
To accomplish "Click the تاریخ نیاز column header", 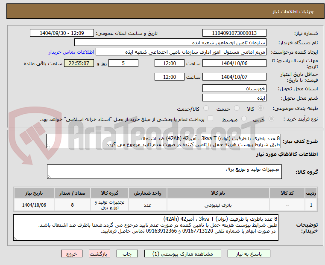I will 34,193.
